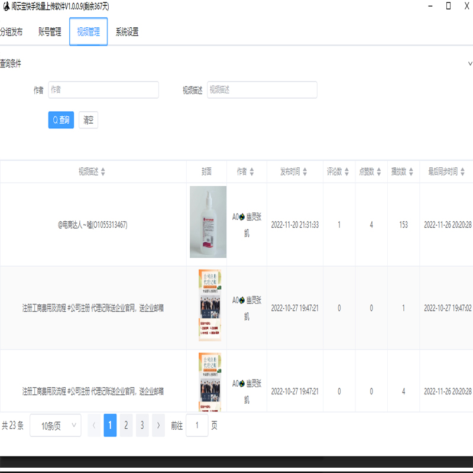Click the play count 153 cell
The image size is (473, 473).
click(403, 225)
